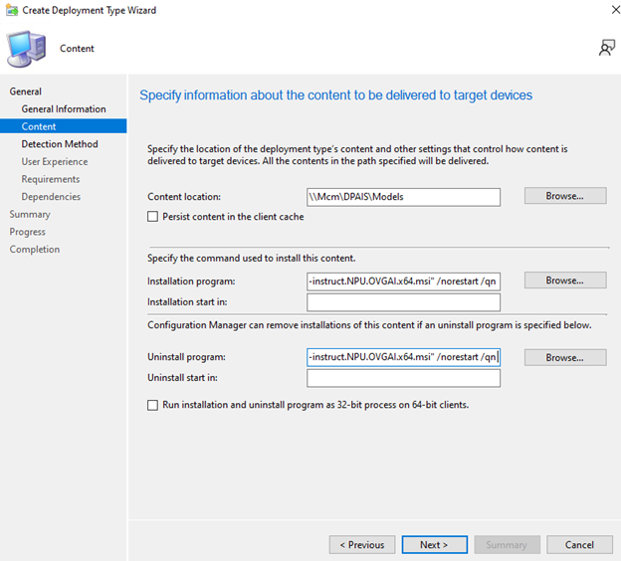The height and width of the screenshot is (561, 621).
Task: Click the Installation program text field
Action: pos(403,281)
